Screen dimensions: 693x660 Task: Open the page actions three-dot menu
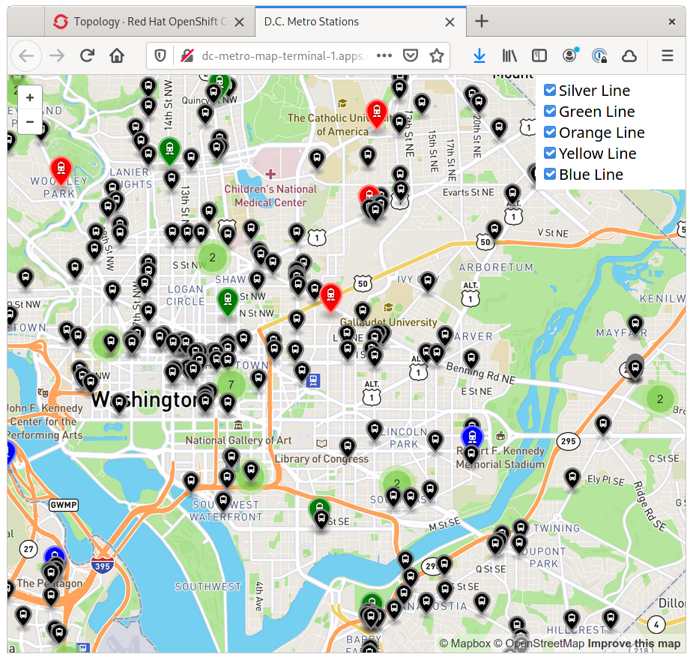point(384,55)
